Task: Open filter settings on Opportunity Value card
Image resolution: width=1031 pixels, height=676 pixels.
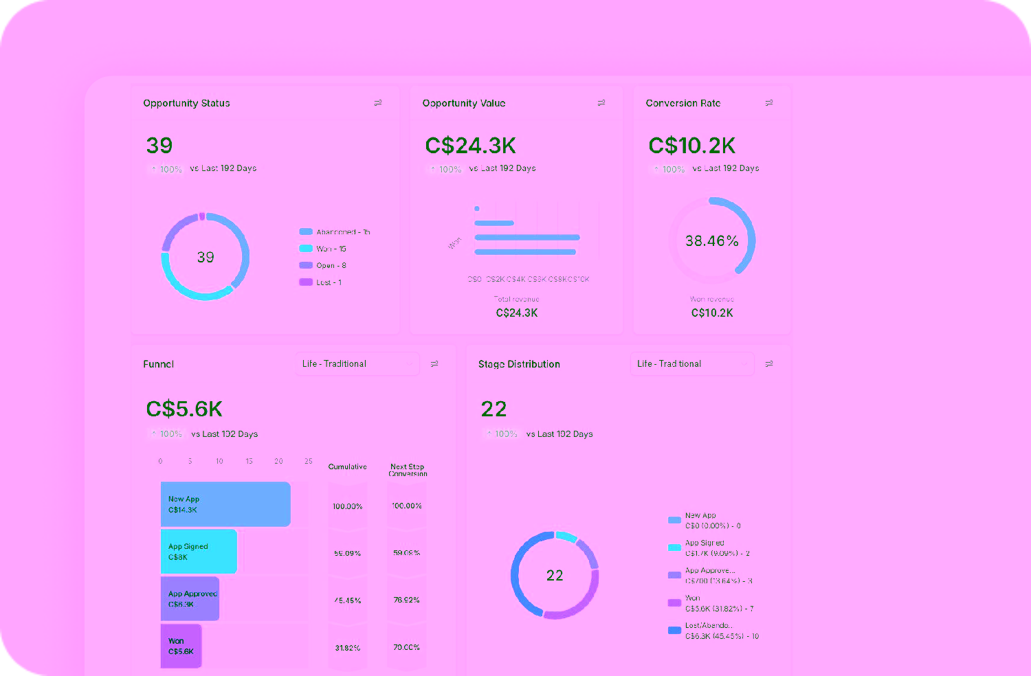Action: pos(601,103)
